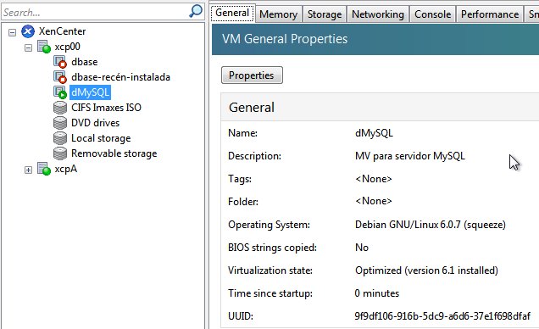
Task: Open the Memory tab
Action: click(x=279, y=14)
